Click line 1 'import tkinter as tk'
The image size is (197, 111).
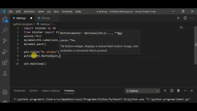(x=40, y=28)
